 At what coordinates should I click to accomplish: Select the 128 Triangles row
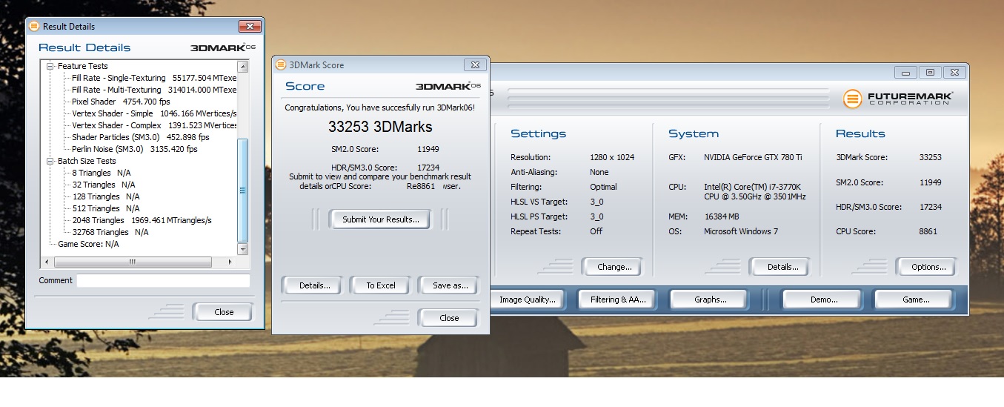click(105, 196)
